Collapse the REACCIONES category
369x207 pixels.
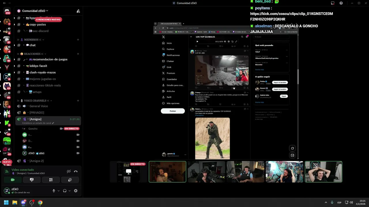[32, 54]
